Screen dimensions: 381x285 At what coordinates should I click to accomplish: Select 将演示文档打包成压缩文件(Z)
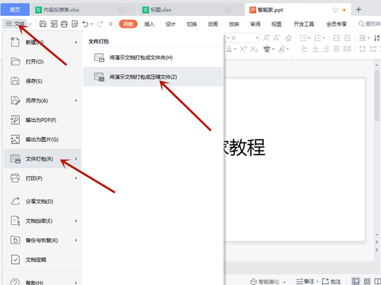pyautogui.click(x=142, y=77)
